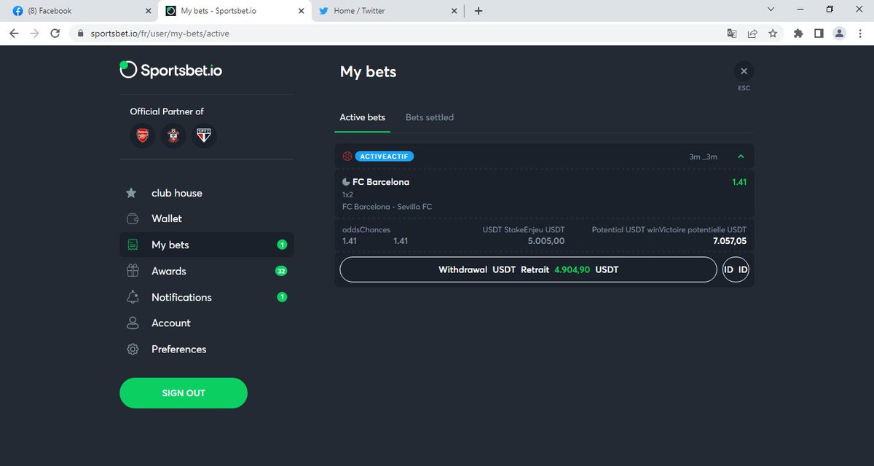874x466 pixels.
Task: Open the Southampton partner badge
Action: click(173, 135)
